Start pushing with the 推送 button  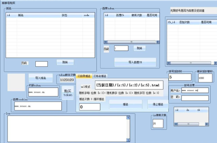[x=125, y=104]
